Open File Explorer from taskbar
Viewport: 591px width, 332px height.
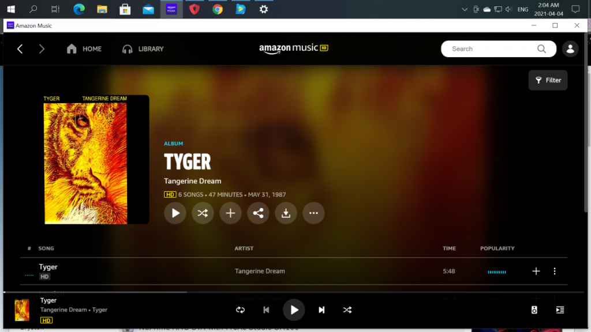coord(102,9)
